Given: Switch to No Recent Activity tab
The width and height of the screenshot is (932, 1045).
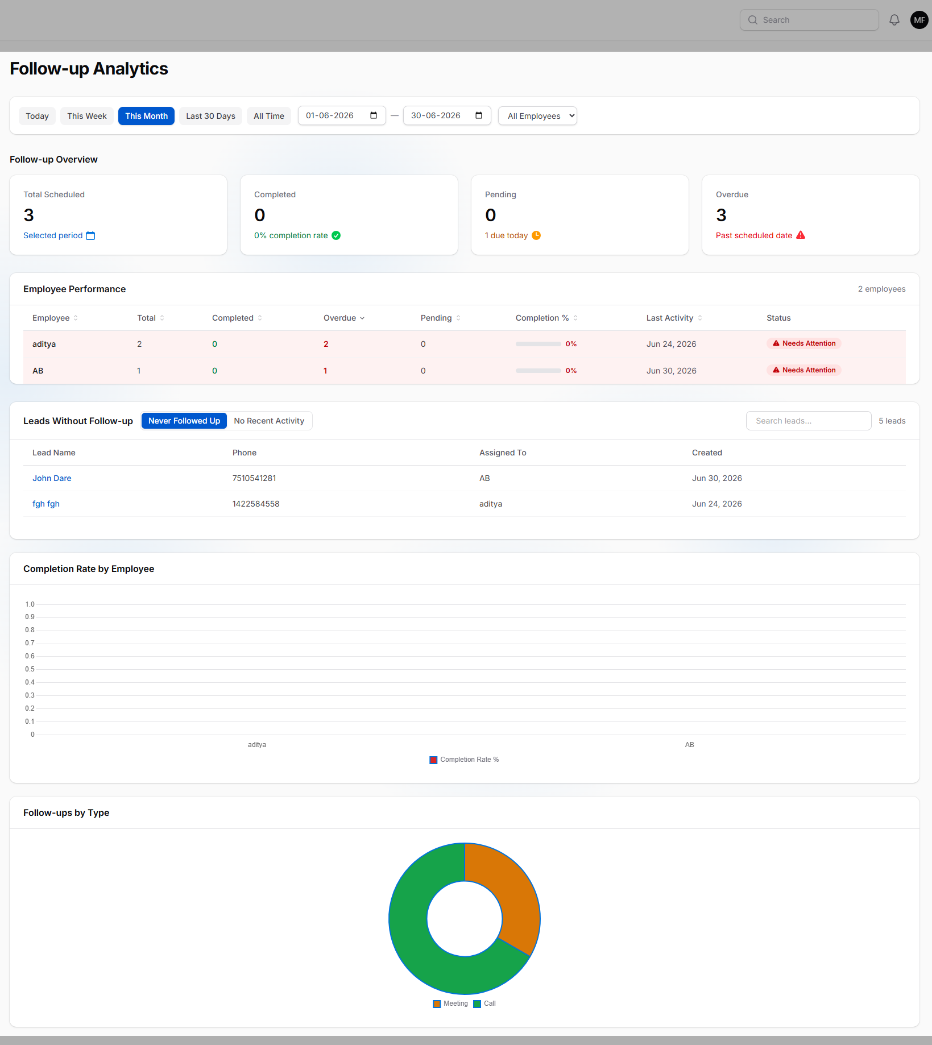Looking at the screenshot, I should [269, 421].
